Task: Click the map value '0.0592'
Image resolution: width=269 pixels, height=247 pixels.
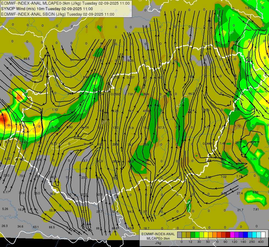Action: (116, 94)
